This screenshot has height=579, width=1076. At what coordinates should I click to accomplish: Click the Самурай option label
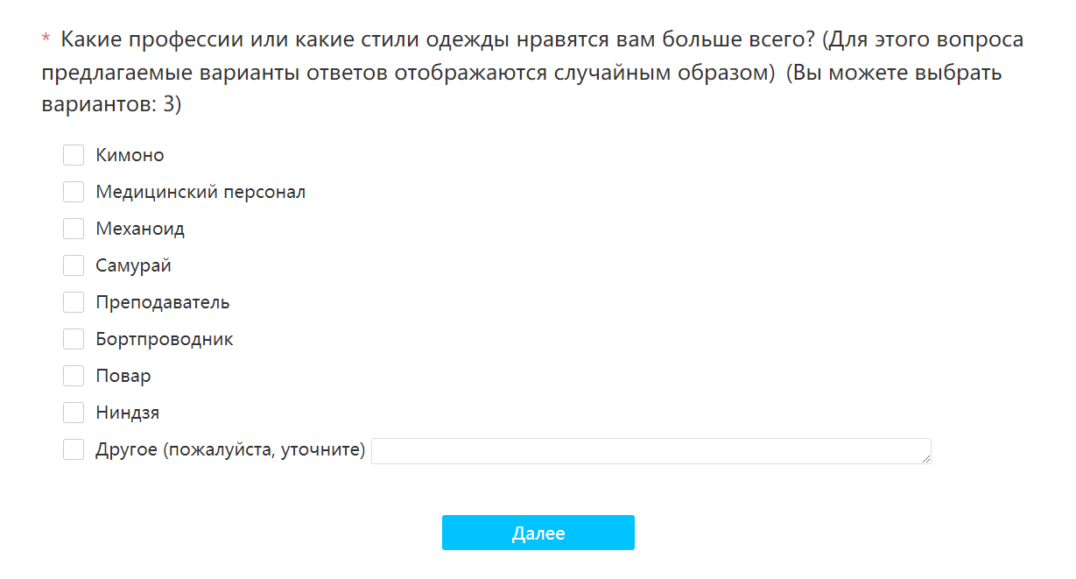click(133, 266)
